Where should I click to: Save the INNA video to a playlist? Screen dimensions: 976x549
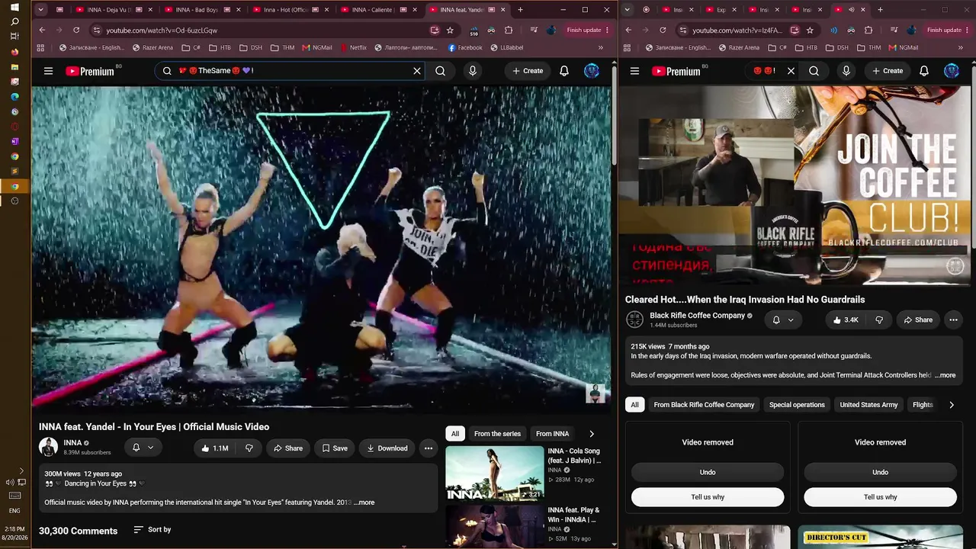tap(335, 448)
